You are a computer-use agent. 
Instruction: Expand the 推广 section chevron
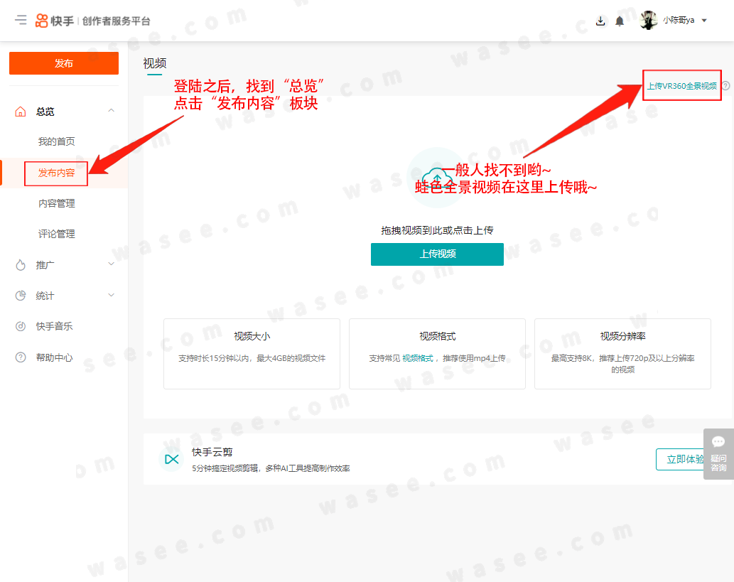111,264
